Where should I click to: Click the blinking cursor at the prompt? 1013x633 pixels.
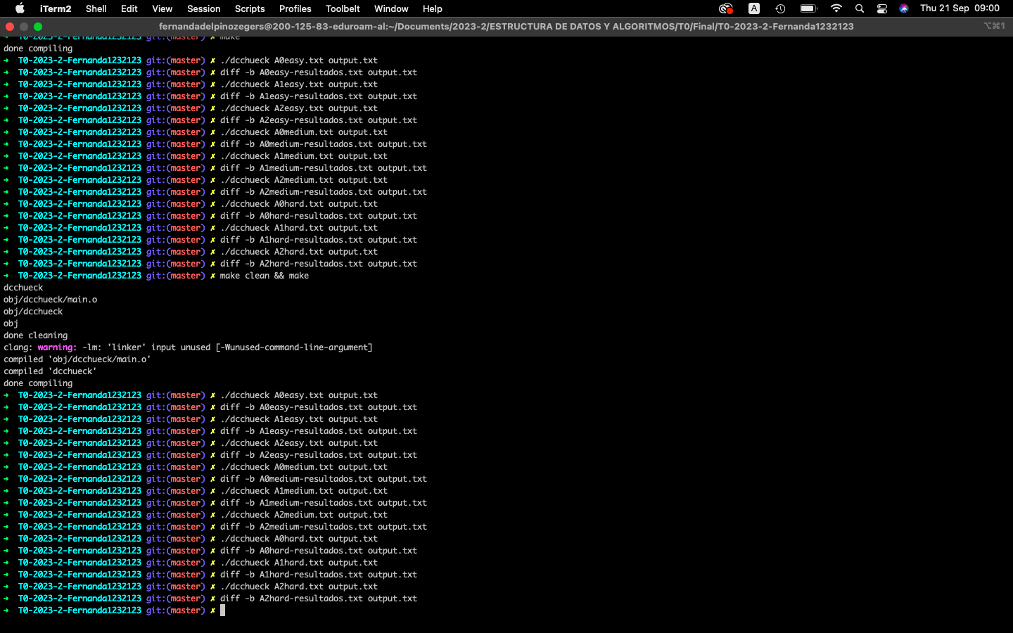click(x=222, y=610)
